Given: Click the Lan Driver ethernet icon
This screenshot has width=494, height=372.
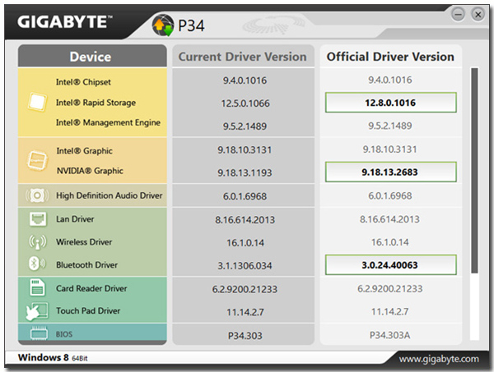Looking at the screenshot, I should tap(38, 219).
